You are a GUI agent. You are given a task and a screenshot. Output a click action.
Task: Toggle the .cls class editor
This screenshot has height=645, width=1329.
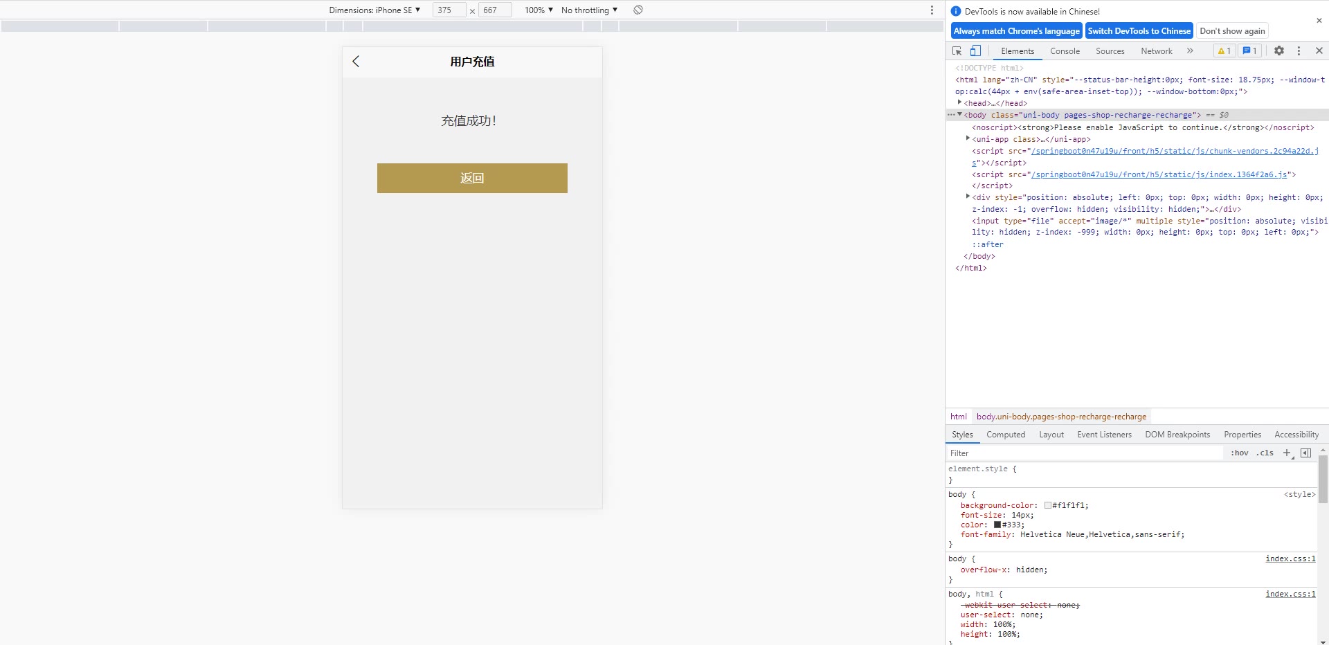[1266, 453]
